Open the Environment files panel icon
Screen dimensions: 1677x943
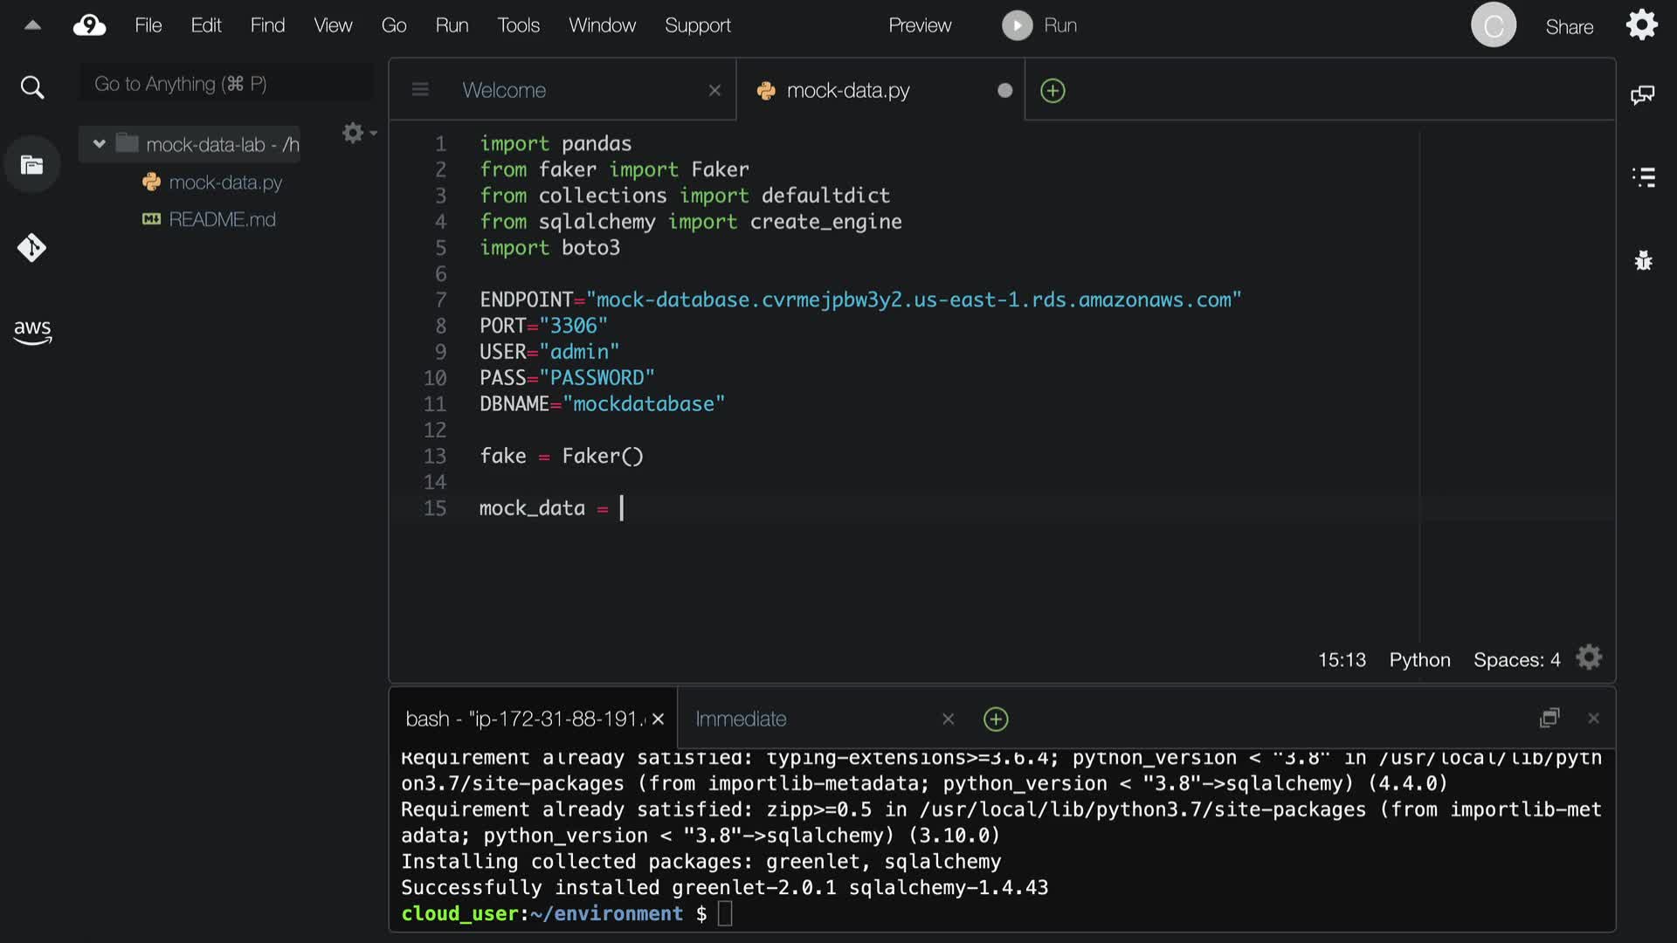[32, 165]
